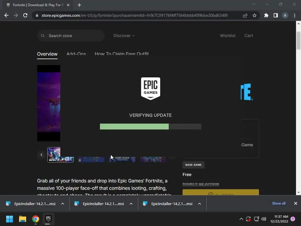This screenshot has height=226, width=301.
Task: Open first EpicInstaller msi download
Action: coord(31,204)
